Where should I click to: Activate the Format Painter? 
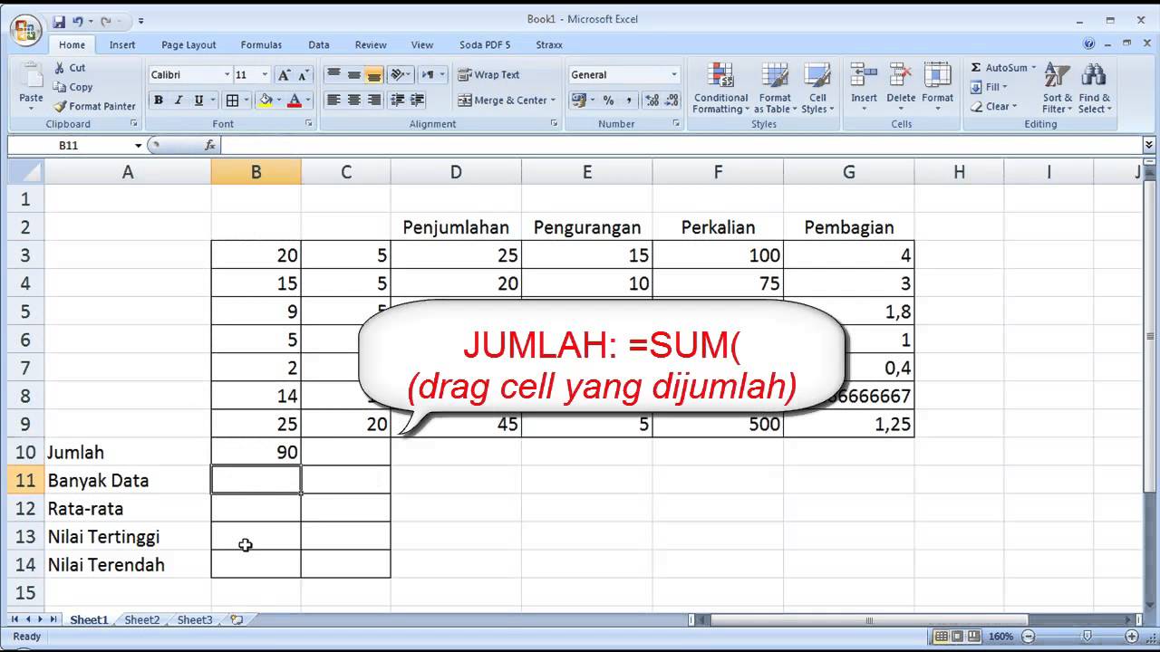[94, 106]
